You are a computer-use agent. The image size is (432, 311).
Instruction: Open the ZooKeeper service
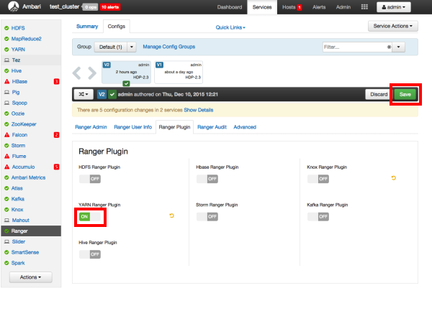[x=24, y=124]
